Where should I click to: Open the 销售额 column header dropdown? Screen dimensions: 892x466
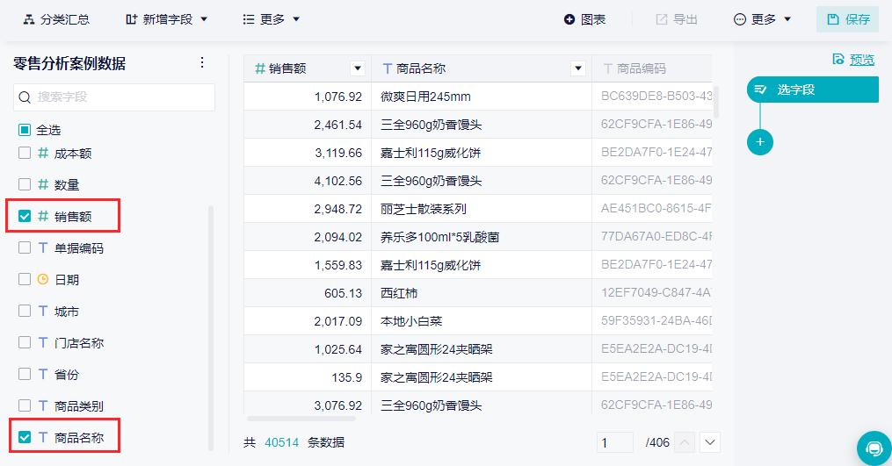(358, 68)
